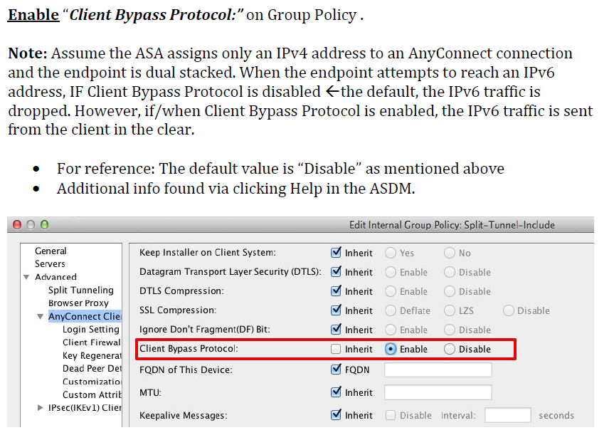Screen dimensions: 614x440
Task: Uncheck Inherit for Keep Installer on Client System
Action: click(x=336, y=253)
